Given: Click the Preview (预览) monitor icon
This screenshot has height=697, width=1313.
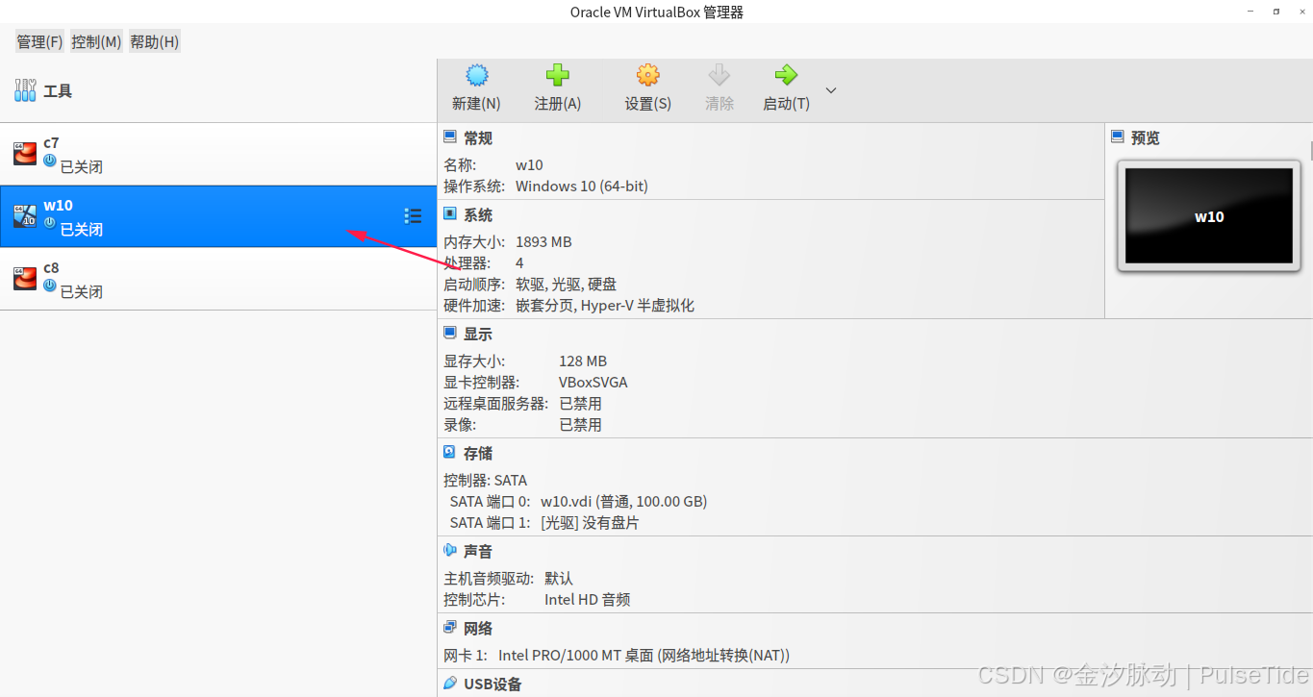Looking at the screenshot, I should pyautogui.click(x=1117, y=137).
